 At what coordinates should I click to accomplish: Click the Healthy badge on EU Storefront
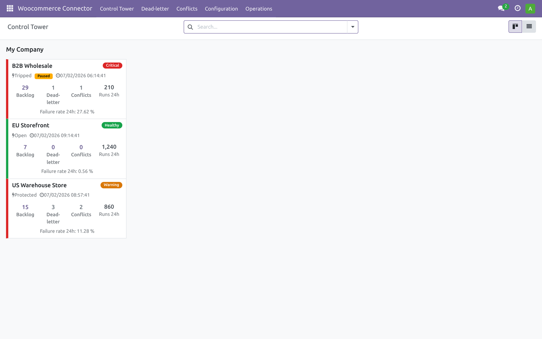click(x=112, y=125)
